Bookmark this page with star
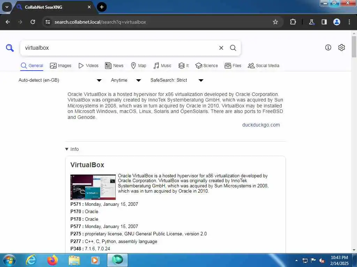Image resolution: width=357 pixels, height=267 pixels. tap(275, 22)
